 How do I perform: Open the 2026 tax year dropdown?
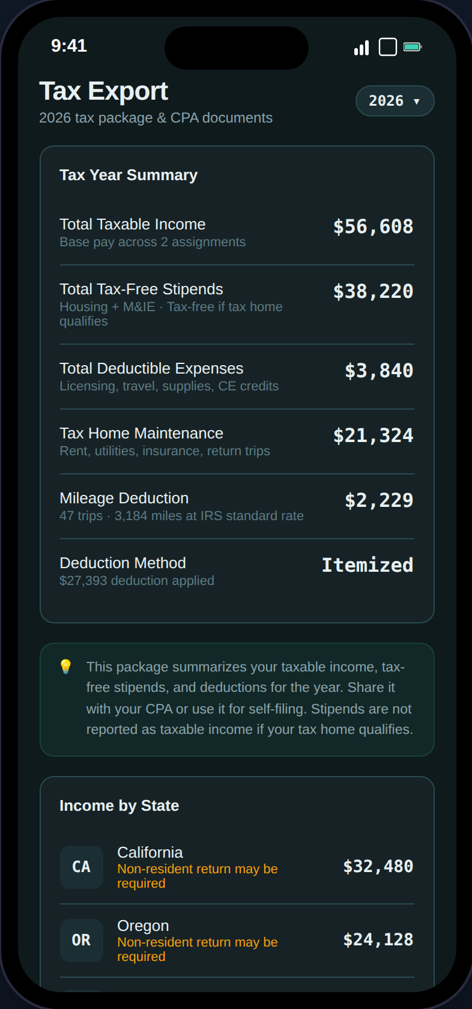395,101
